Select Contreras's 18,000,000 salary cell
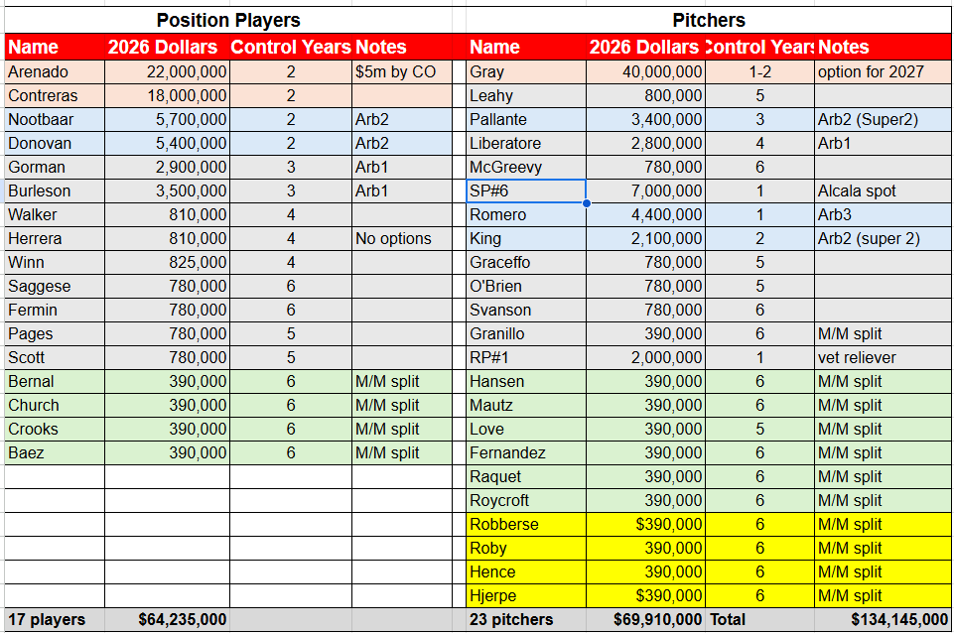The width and height of the screenshot is (954, 633). pos(167,95)
